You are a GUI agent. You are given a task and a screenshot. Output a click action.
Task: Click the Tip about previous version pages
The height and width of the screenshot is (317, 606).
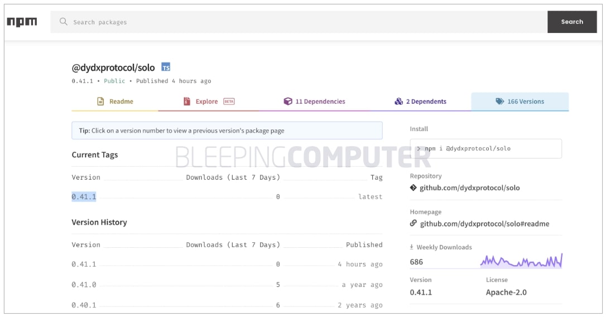[227, 131]
